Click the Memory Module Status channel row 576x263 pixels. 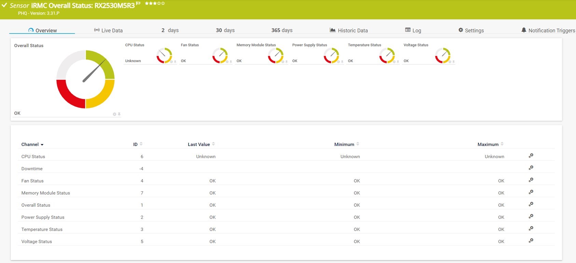pyautogui.click(x=46, y=193)
